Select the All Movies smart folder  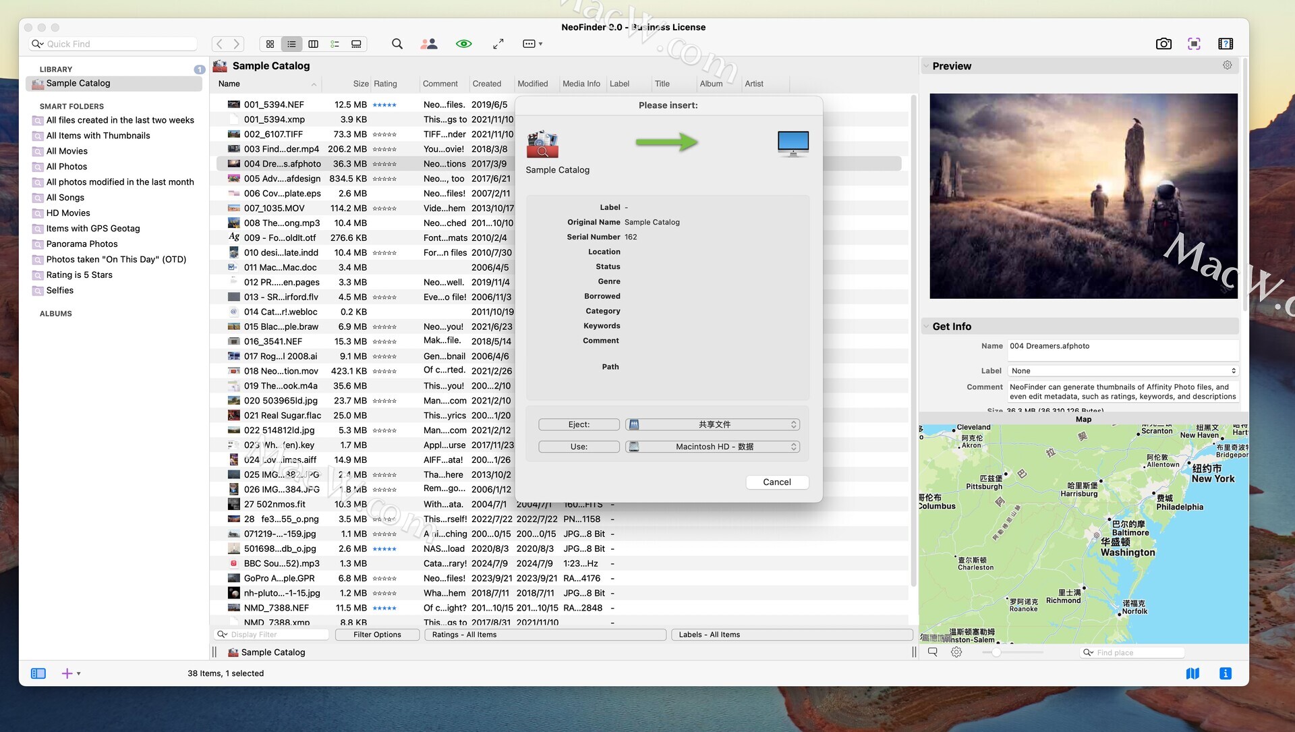pos(67,151)
